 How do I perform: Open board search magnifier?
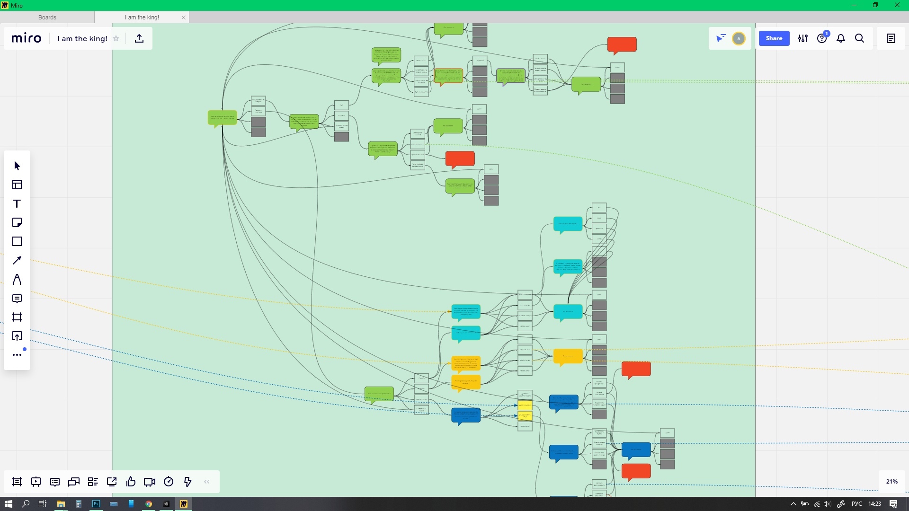[860, 38]
